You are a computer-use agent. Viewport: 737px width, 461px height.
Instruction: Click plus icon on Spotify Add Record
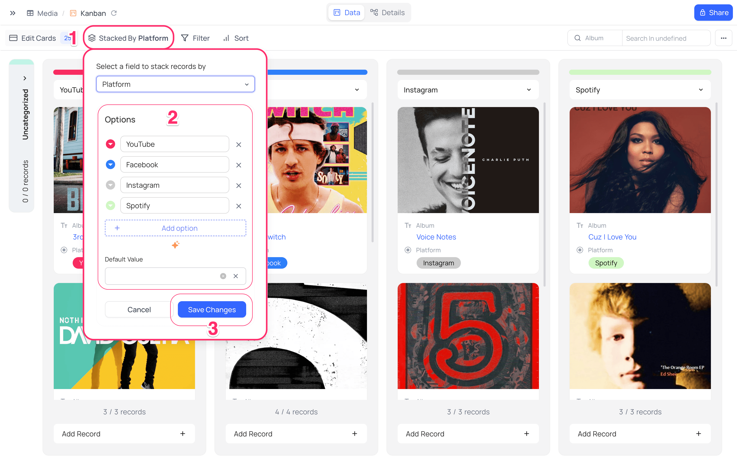click(698, 434)
